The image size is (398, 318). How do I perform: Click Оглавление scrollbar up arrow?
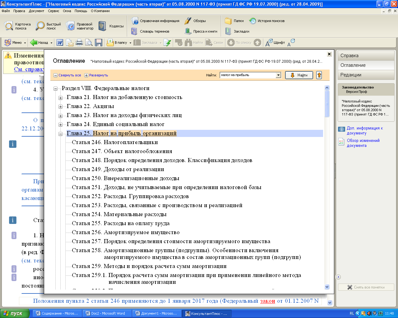click(x=327, y=88)
